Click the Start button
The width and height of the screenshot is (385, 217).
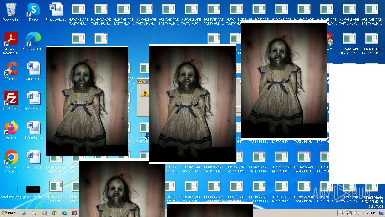[x=8, y=213]
